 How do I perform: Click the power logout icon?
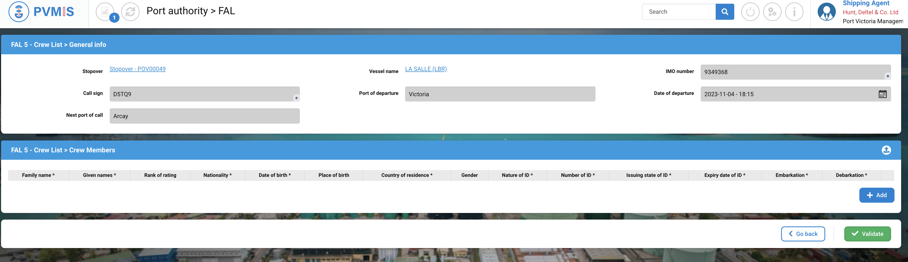pos(750,12)
